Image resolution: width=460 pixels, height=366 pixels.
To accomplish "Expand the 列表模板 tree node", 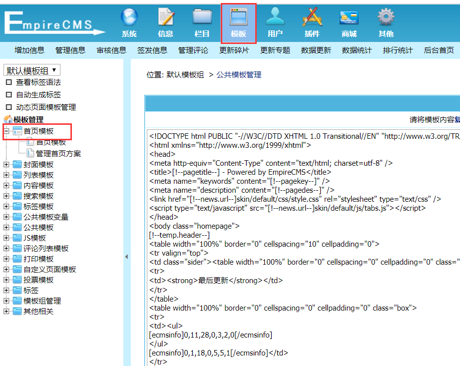I will 6,175.
